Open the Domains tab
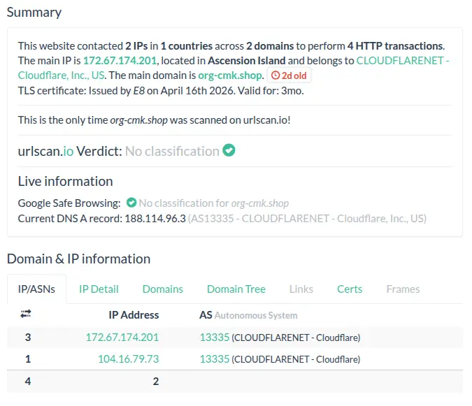The width and height of the screenshot is (472, 406). coord(162,289)
